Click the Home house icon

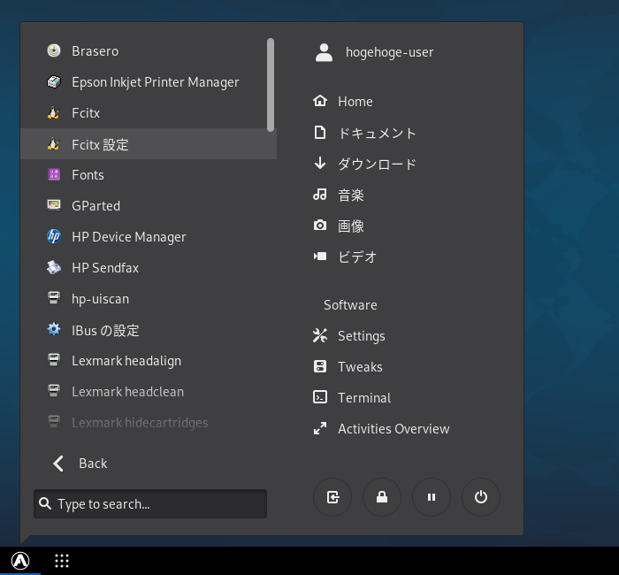click(x=320, y=101)
